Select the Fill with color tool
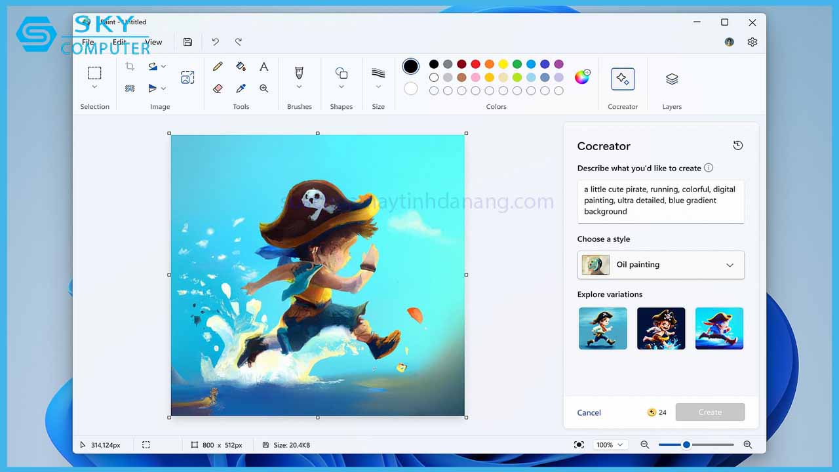839x472 pixels. (241, 66)
